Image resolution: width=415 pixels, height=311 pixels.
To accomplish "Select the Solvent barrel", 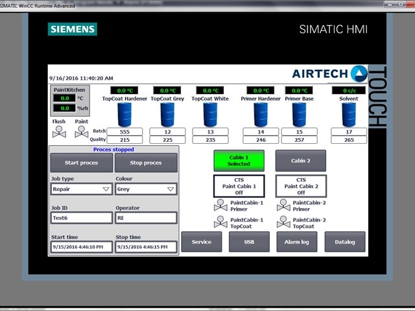I will tap(349, 115).
